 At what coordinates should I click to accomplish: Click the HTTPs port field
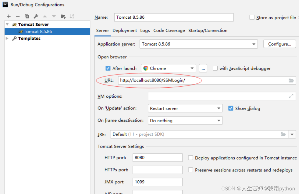(x=157, y=170)
